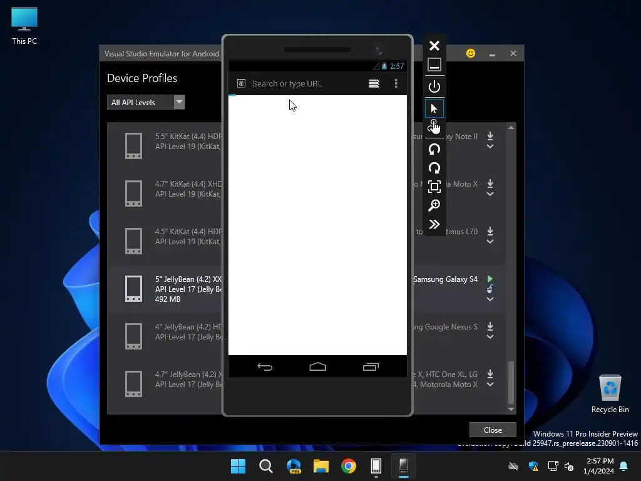
Task: Tap Android Back navigation button
Action: (x=265, y=367)
